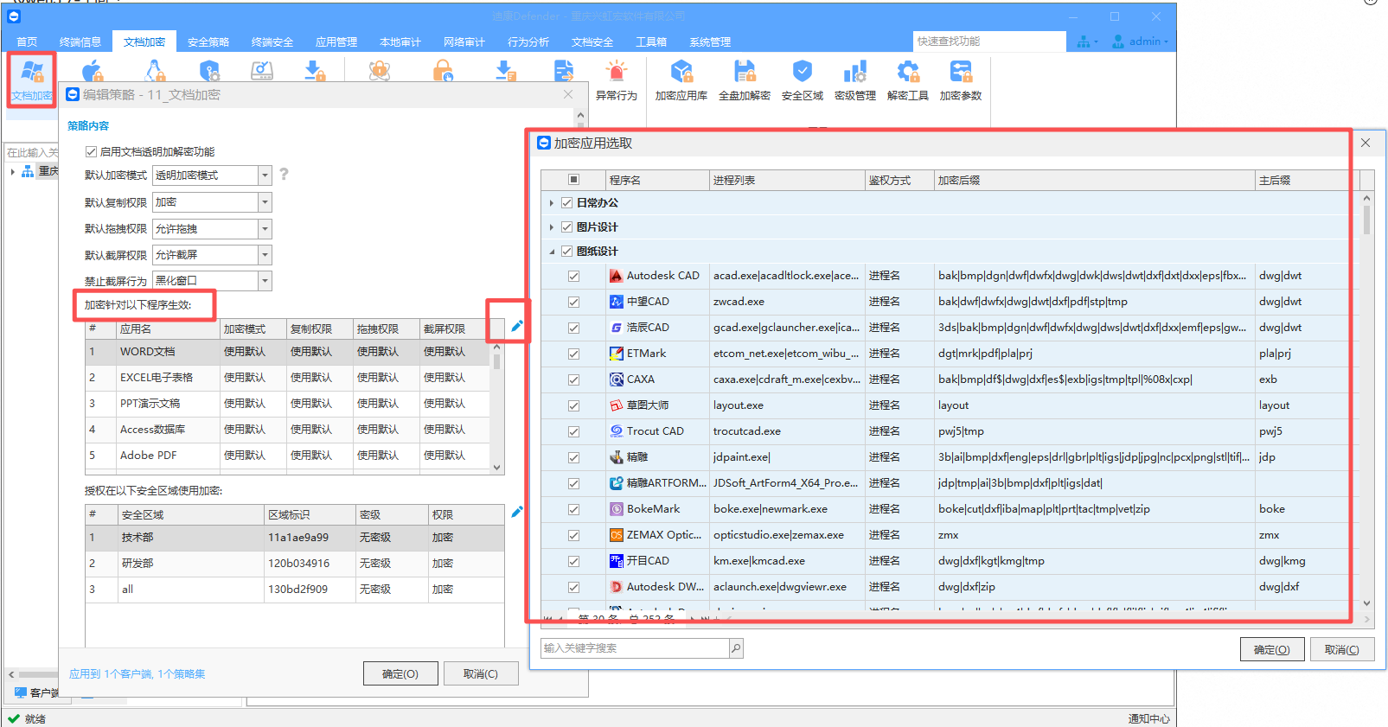Toggle the 图纸设计 category checkbox
Screen dimensions: 1388x727
pos(567,251)
